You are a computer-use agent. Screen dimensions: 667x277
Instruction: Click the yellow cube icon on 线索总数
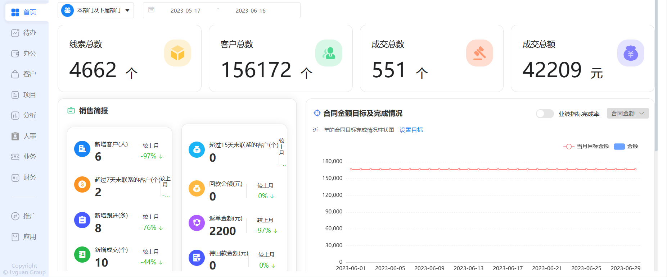click(x=177, y=53)
